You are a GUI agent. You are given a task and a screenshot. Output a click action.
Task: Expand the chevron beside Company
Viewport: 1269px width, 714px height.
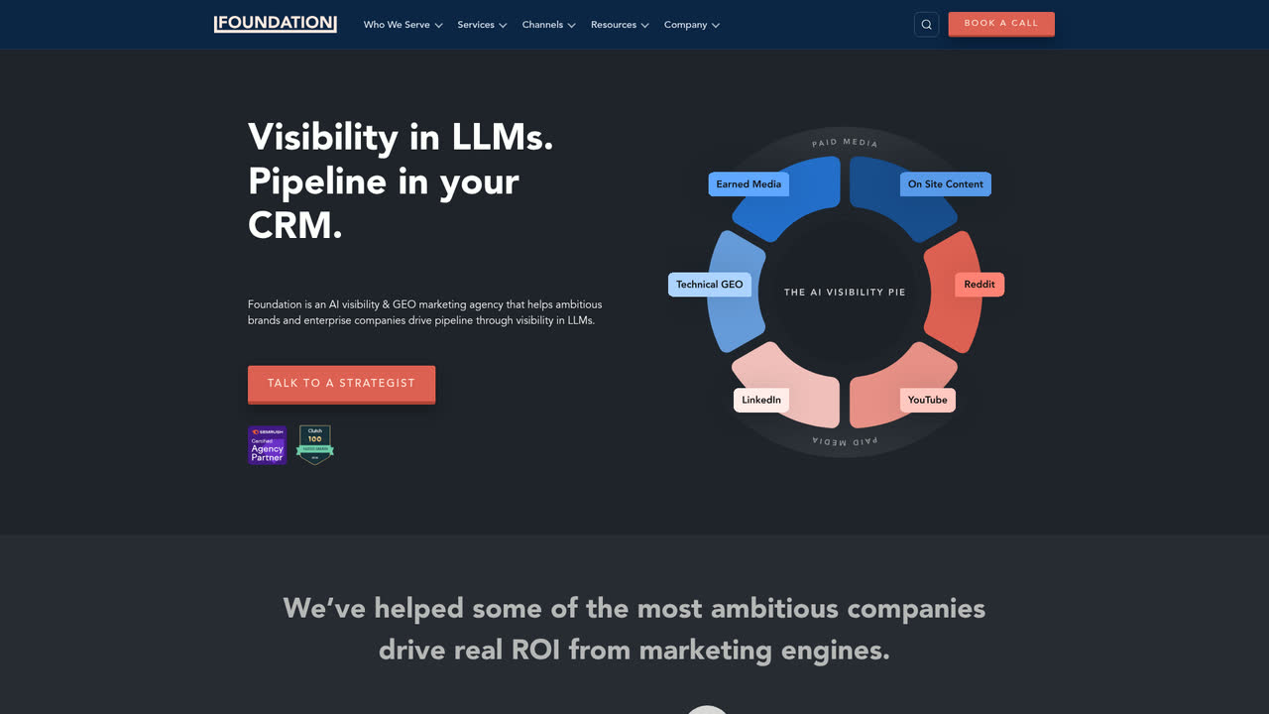pyautogui.click(x=716, y=26)
